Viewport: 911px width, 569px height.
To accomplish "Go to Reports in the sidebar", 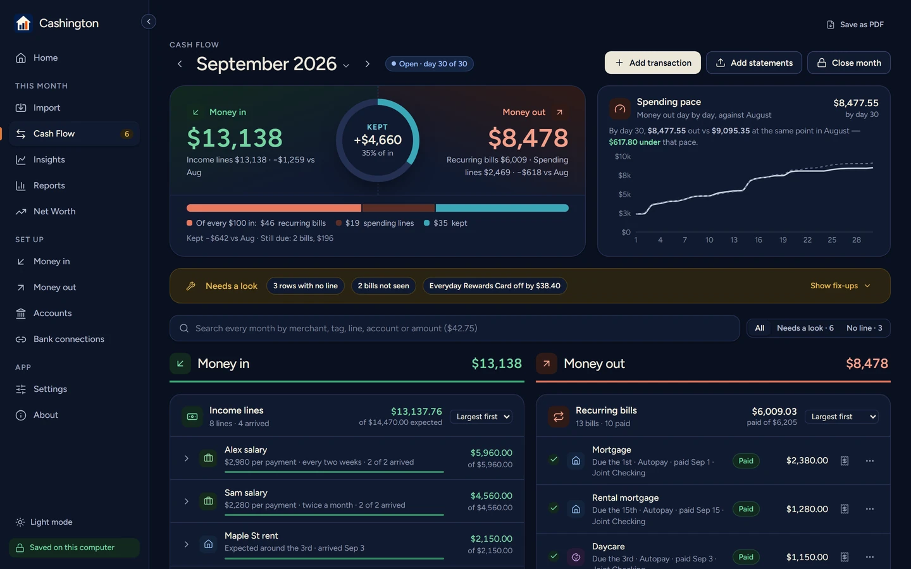I will click(74, 186).
